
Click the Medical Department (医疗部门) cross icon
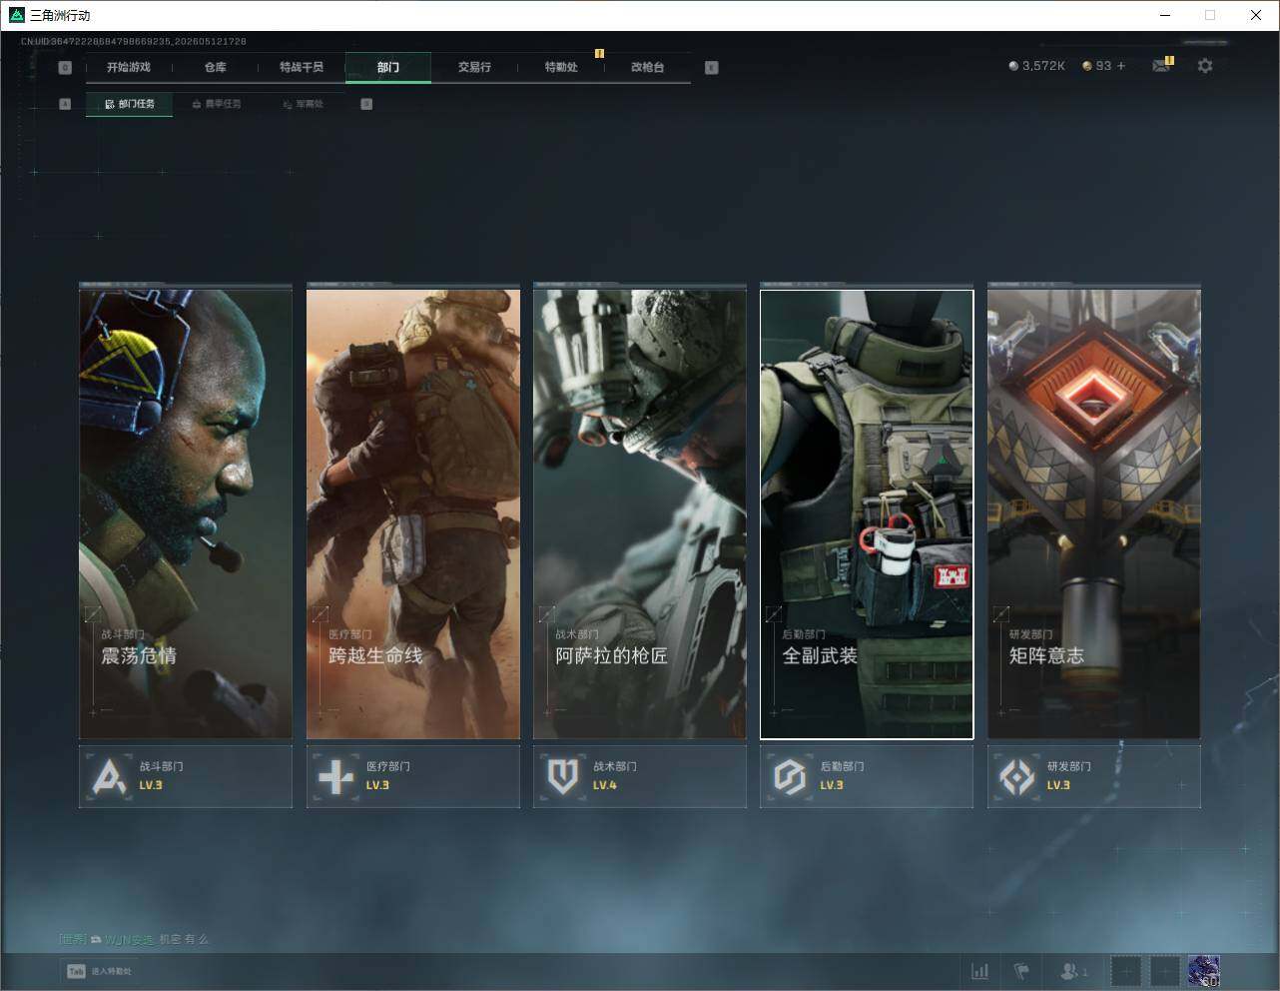click(x=335, y=776)
